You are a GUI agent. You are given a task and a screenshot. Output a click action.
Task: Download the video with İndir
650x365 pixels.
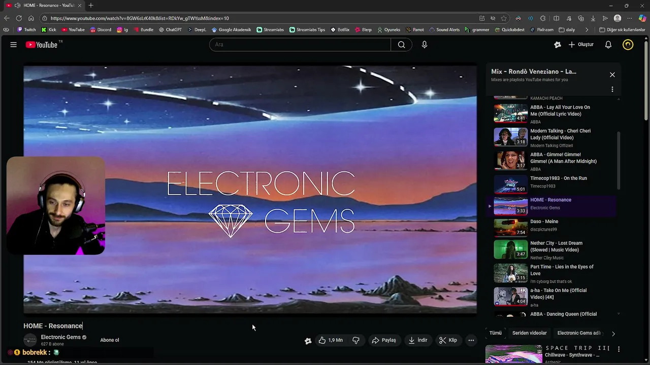pos(417,340)
